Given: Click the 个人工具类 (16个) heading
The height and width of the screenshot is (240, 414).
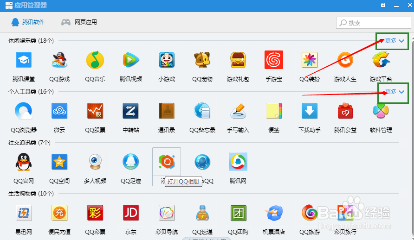Looking at the screenshot, I should pyautogui.click(x=31, y=92).
